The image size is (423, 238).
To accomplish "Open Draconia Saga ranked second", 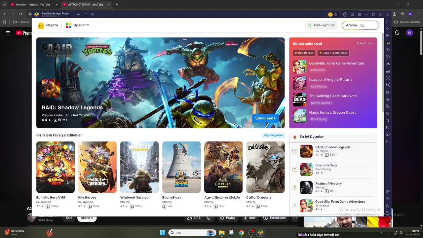I will coord(333,169).
